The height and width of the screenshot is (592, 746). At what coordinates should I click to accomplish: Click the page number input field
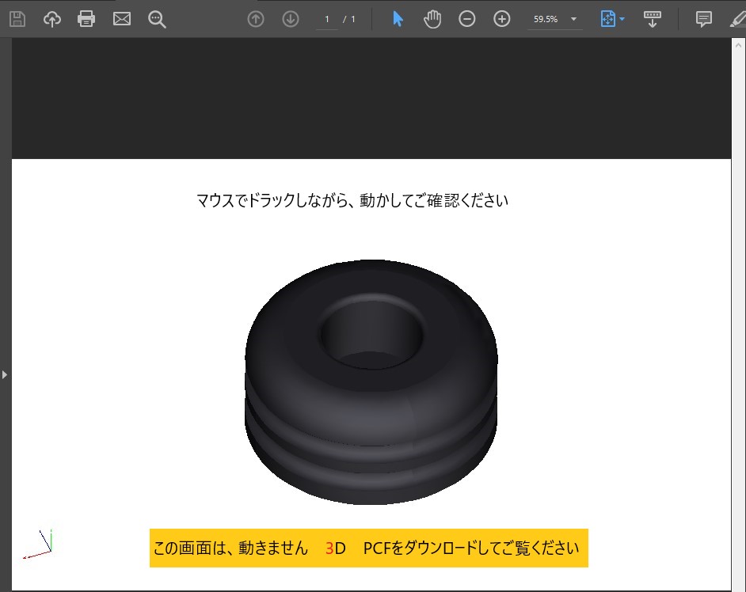pos(327,20)
